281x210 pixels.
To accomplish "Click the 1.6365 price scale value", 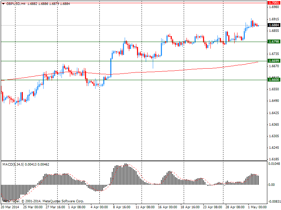I will pyautogui.click(x=274, y=125).
